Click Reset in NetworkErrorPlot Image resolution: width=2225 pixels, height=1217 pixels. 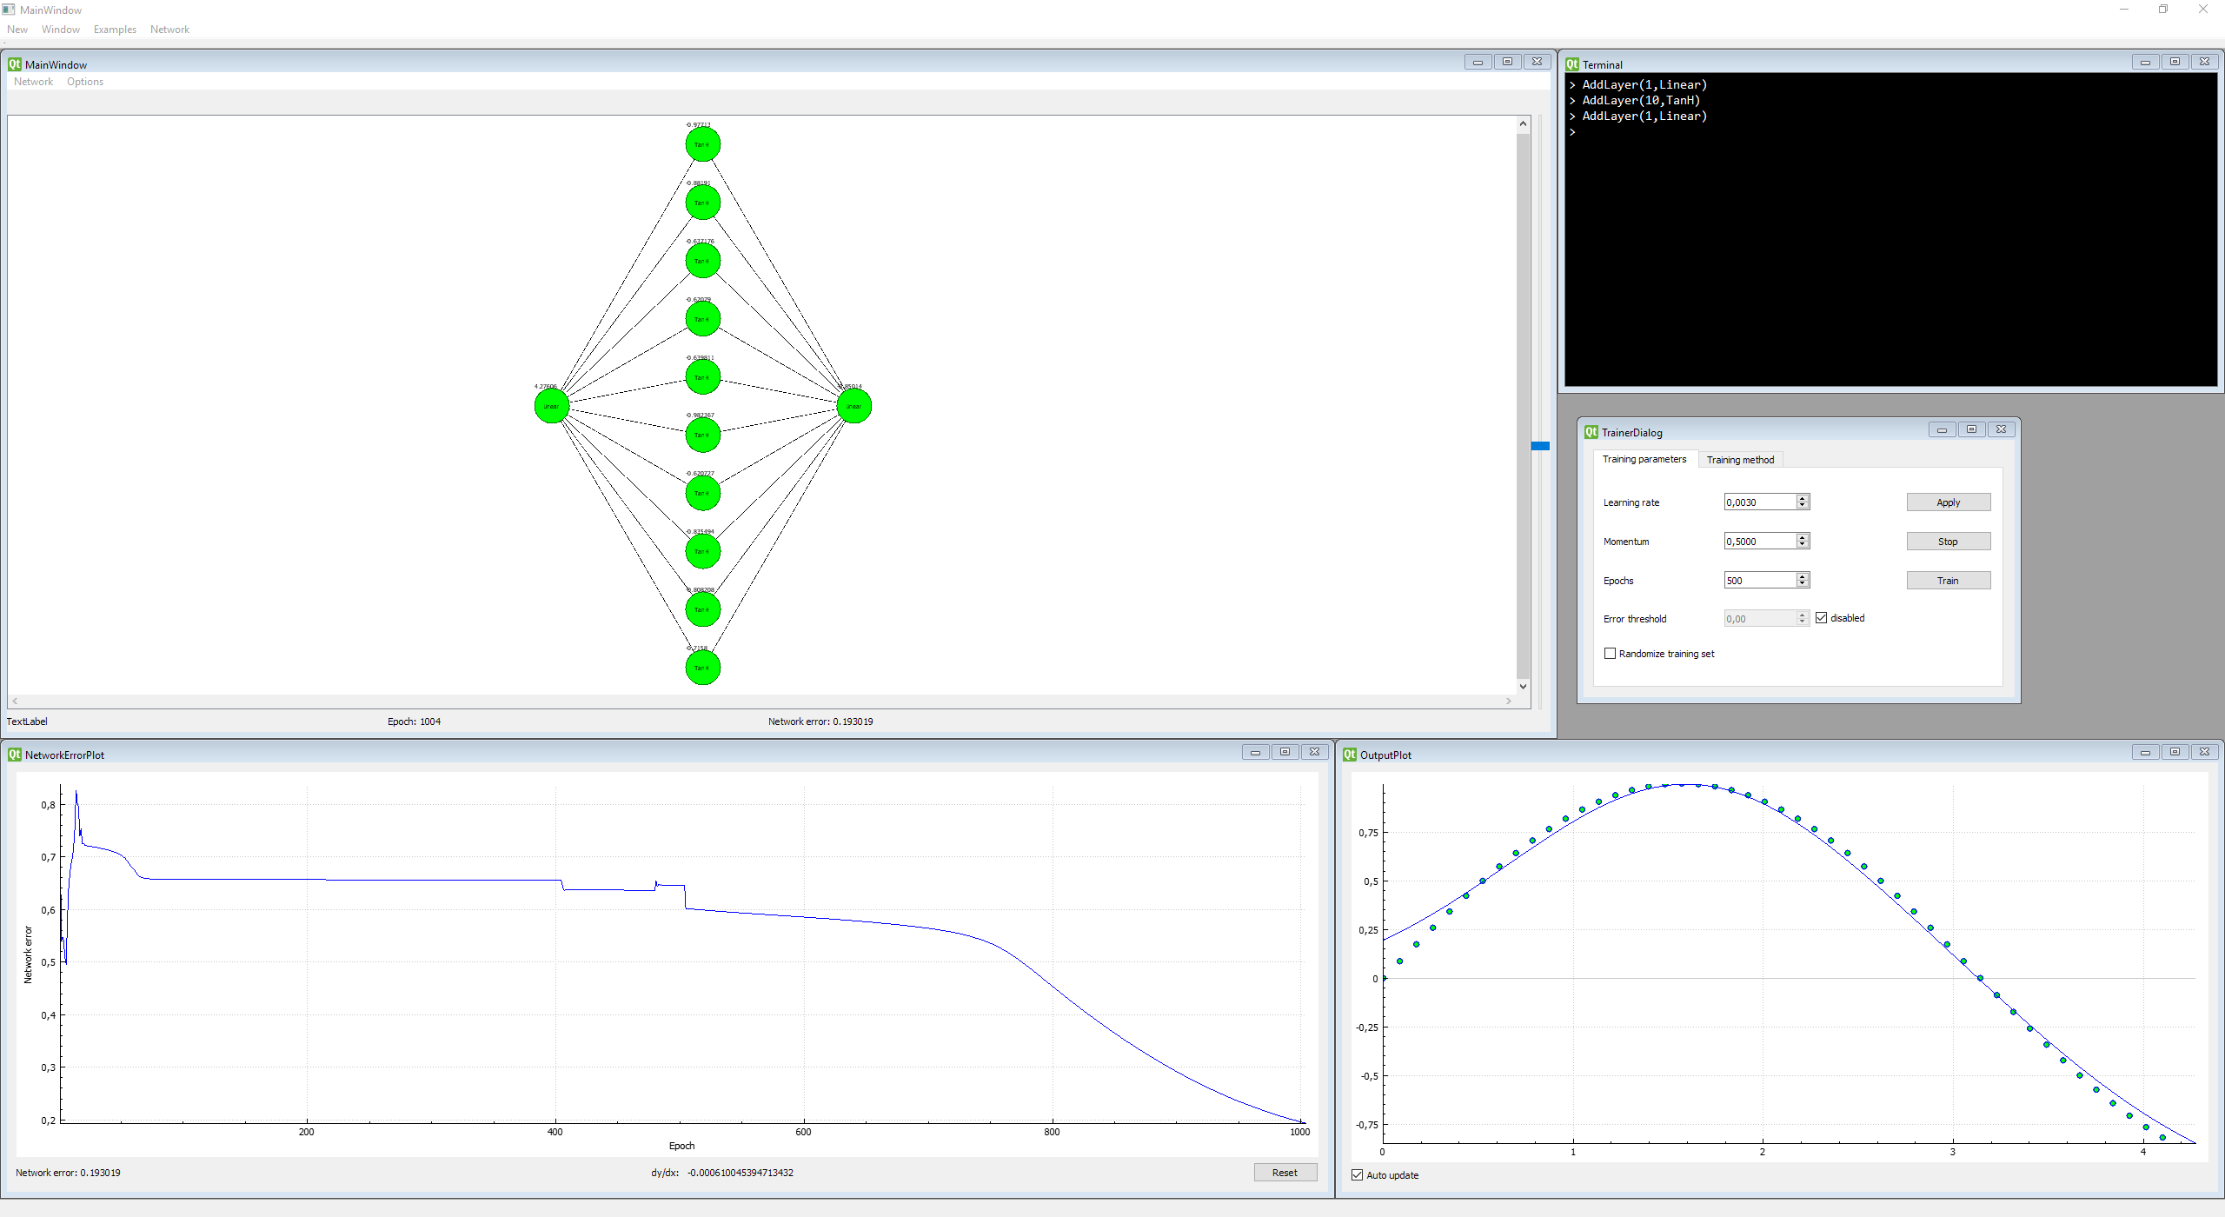click(x=1285, y=1173)
